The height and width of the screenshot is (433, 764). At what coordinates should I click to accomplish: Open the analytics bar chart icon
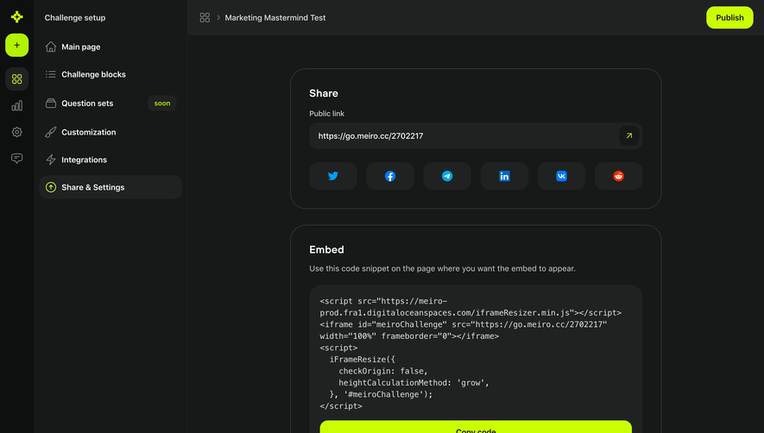point(17,106)
